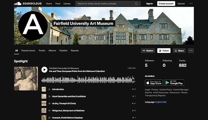
Task: Go to Home in top navigation
Action: point(49,3)
